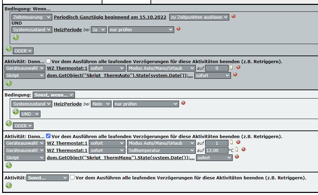
Task: Toggle retrigger checkbox in Aktivität: Sonst
Action: [72, 177]
